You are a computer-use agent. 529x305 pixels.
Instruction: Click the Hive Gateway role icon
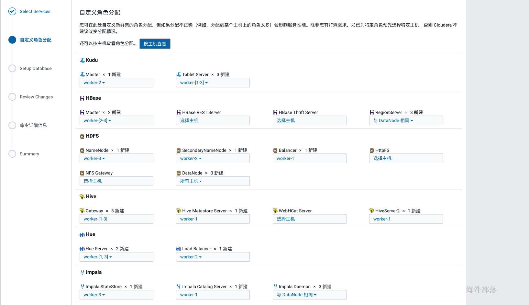tap(82, 211)
